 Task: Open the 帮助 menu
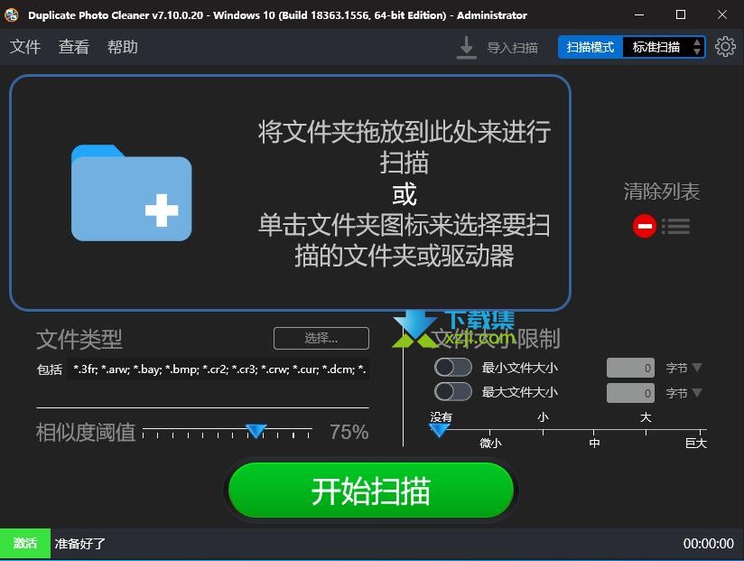point(123,47)
